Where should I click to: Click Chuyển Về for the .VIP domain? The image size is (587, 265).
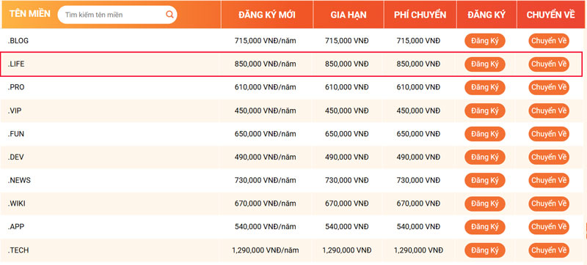549,111
